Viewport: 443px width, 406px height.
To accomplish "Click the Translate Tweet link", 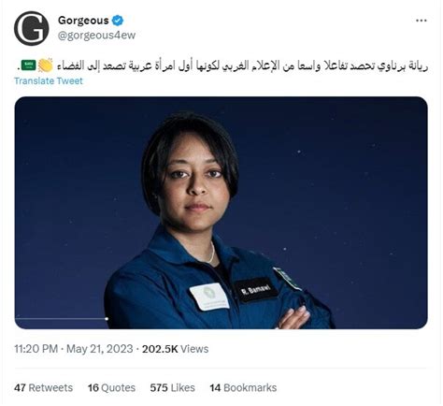I will click(49, 81).
